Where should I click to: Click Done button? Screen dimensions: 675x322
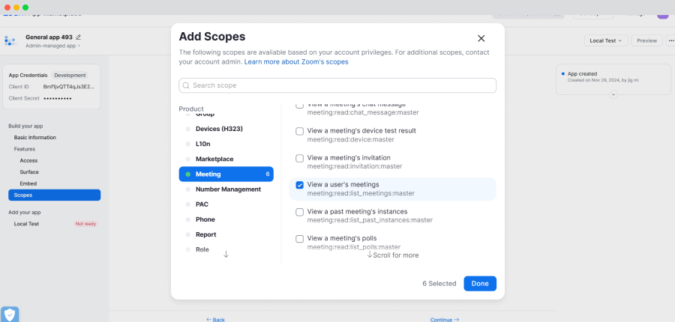pyautogui.click(x=480, y=284)
